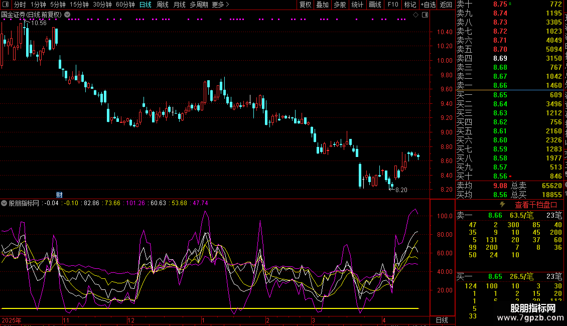Toggle the 多股 multi-stock view

pos(340,5)
